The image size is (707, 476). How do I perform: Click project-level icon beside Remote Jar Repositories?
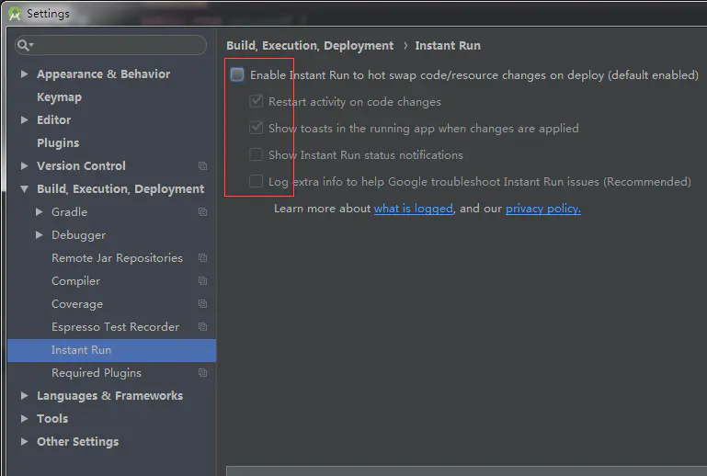pos(203,258)
